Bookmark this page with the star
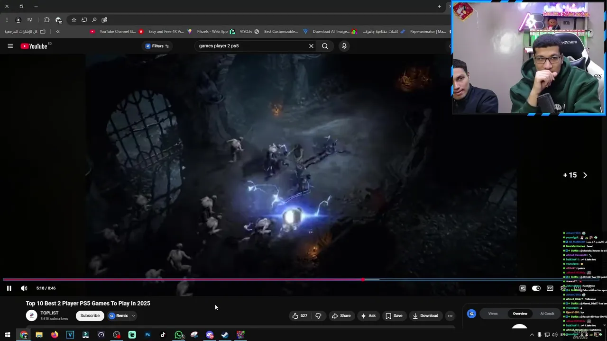The height and width of the screenshot is (341, 607). pos(74,20)
